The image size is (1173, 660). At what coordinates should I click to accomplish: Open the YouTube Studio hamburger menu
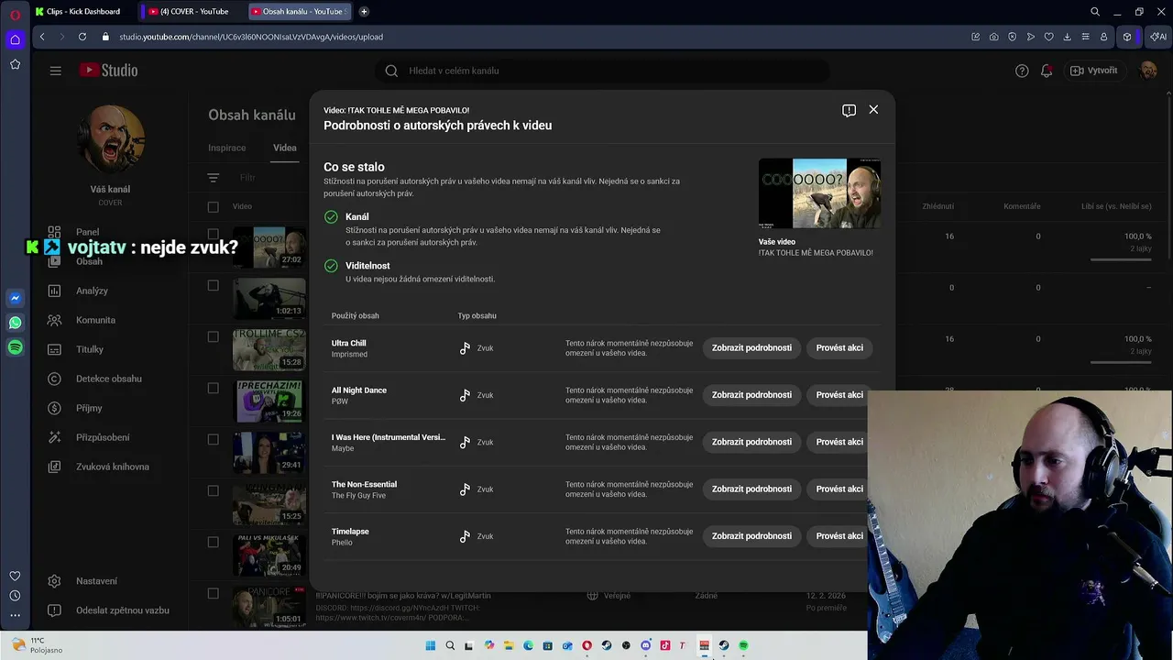click(x=55, y=71)
